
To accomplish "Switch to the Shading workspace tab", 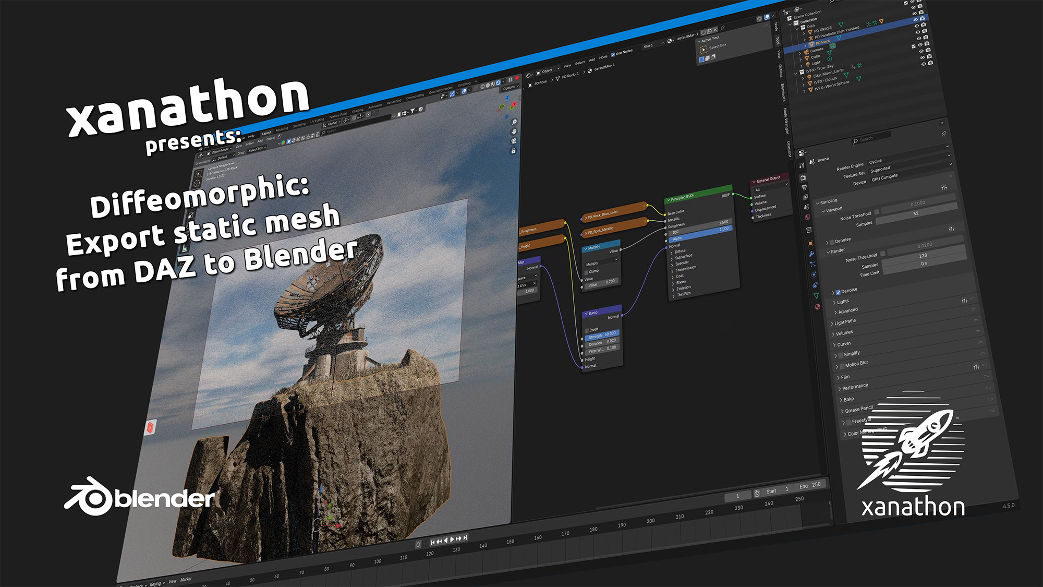I will pyautogui.click(x=357, y=111).
